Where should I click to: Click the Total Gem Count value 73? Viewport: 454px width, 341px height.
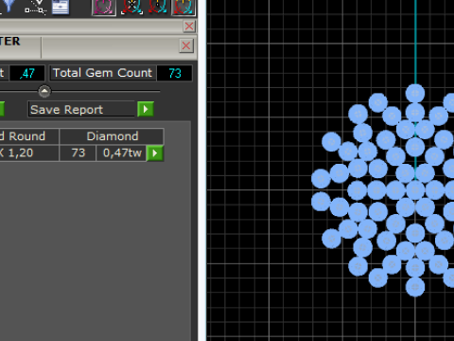point(174,73)
